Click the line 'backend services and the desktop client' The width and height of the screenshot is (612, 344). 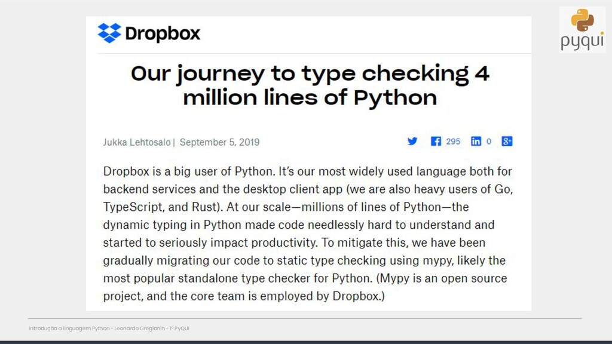pos(308,189)
